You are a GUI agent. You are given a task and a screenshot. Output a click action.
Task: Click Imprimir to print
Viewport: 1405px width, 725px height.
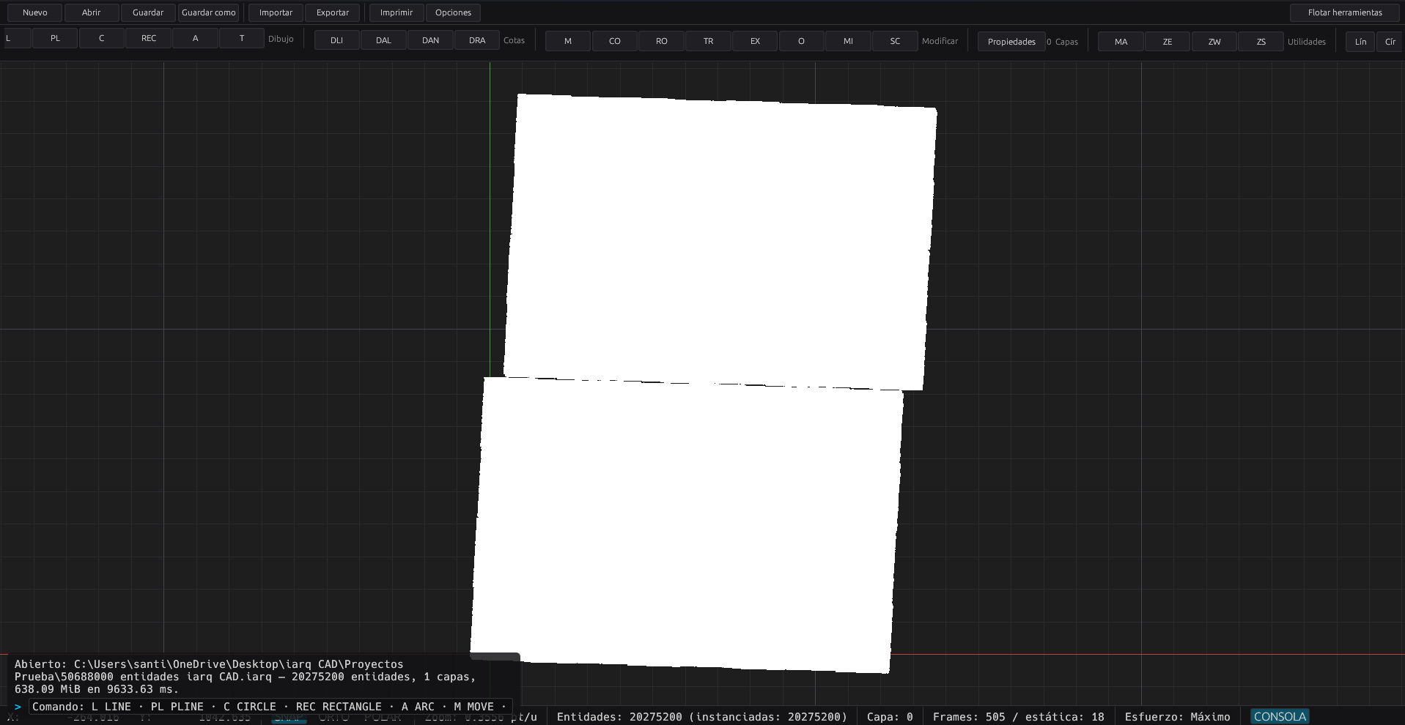[x=397, y=12]
